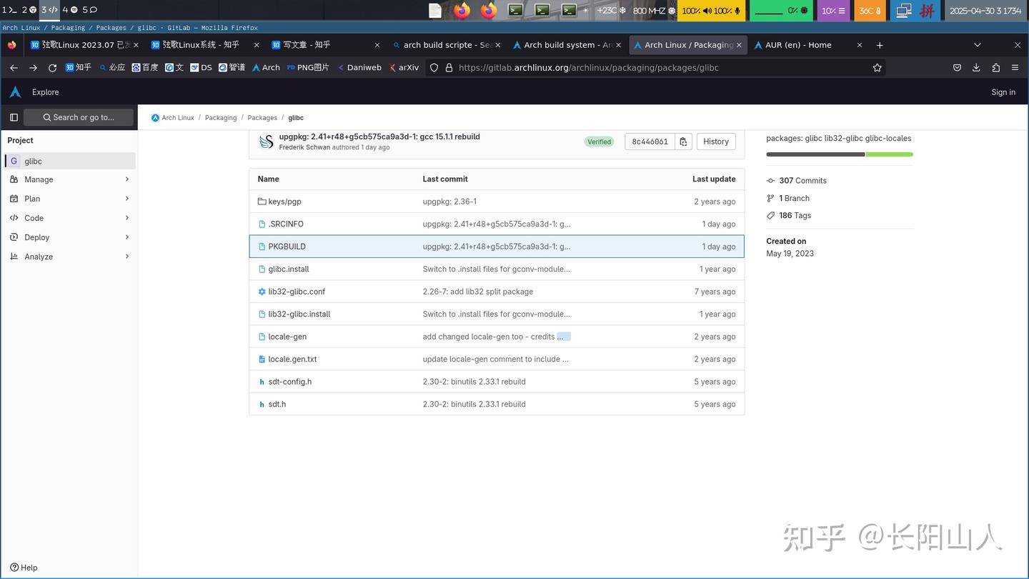Reload the page with Firefox refresh icon

tap(52, 68)
